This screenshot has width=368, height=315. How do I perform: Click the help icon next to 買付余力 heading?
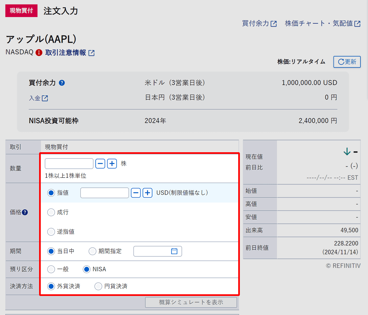tap(62, 83)
